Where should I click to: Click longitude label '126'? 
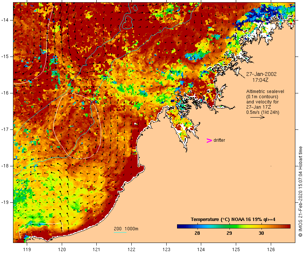pos(271,249)
